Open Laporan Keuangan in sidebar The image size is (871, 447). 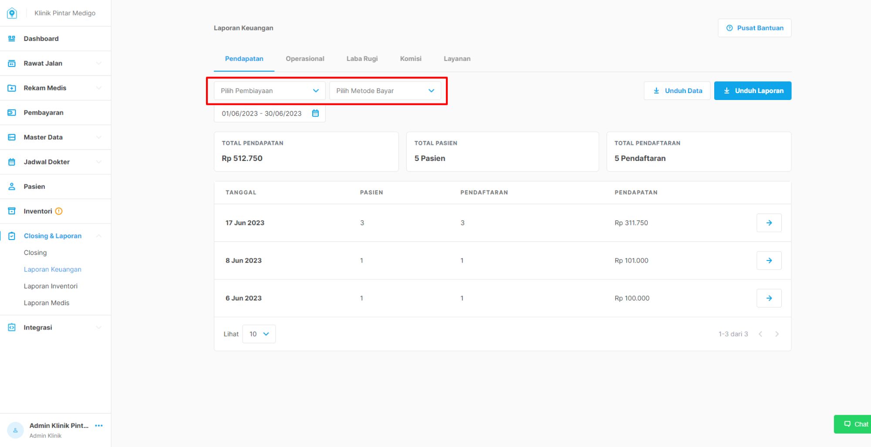pos(52,270)
